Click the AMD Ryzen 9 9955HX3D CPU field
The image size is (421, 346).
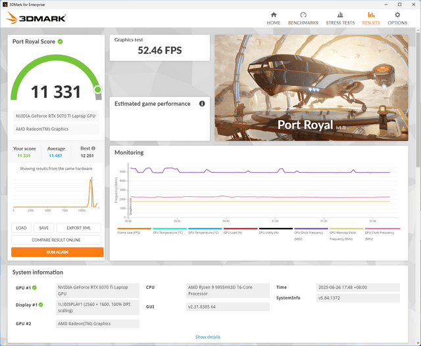click(x=228, y=291)
